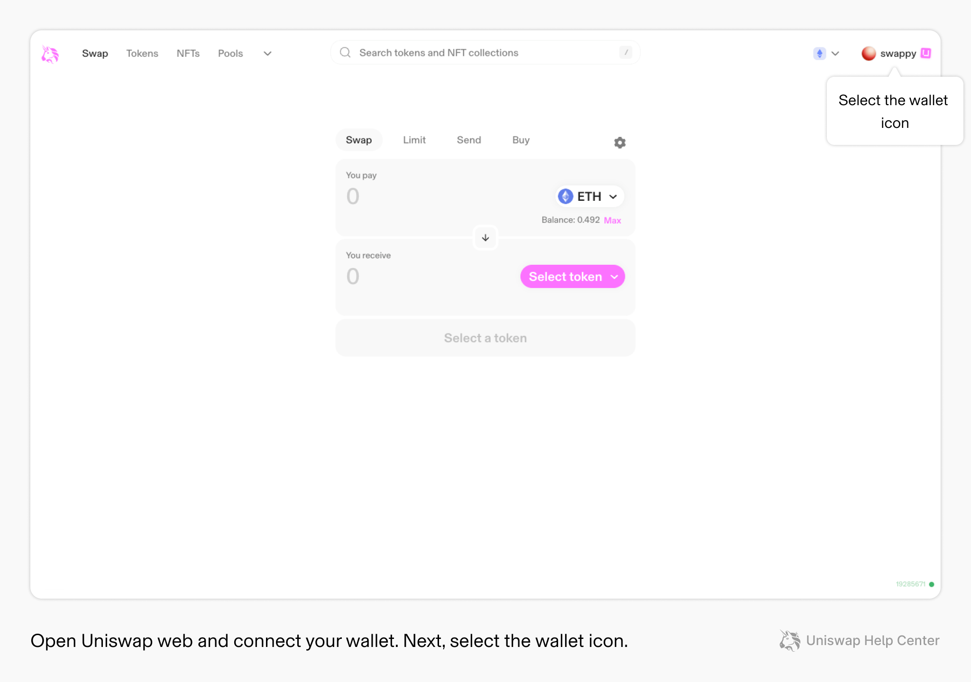Click the ETH token logo

(566, 196)
